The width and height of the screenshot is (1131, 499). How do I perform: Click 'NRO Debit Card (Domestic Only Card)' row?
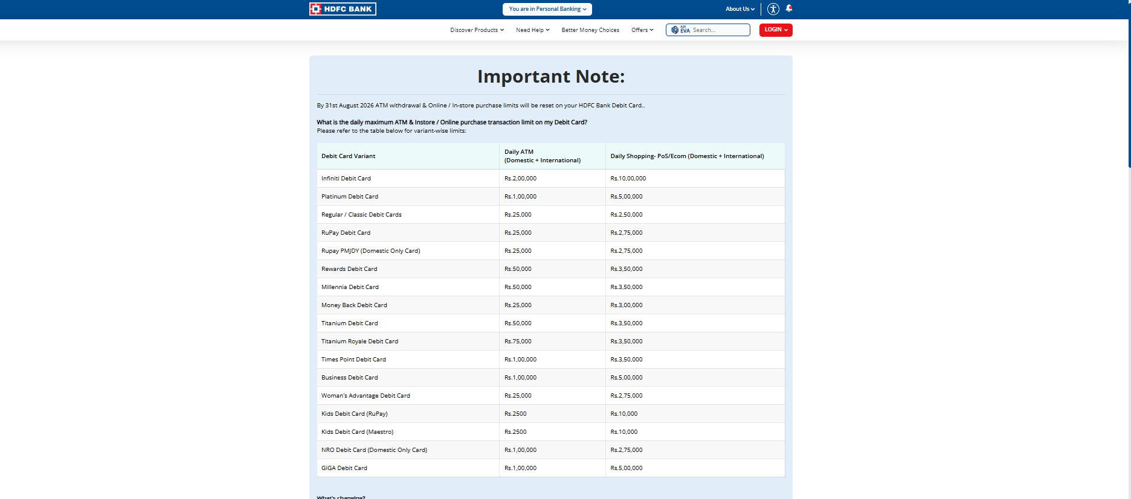[374, 450]
